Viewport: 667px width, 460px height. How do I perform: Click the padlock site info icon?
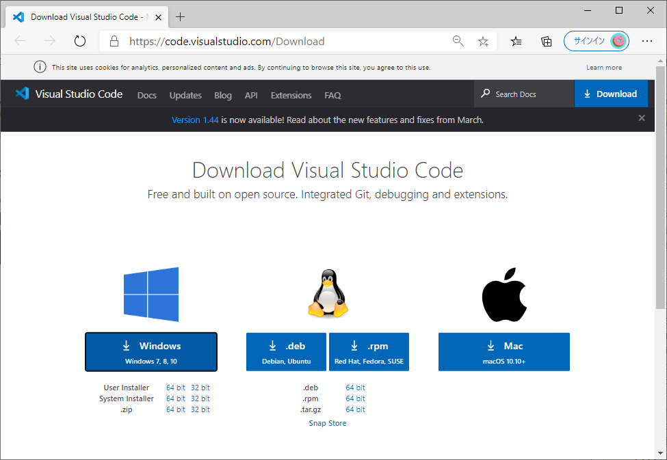(x=114, y=41)
